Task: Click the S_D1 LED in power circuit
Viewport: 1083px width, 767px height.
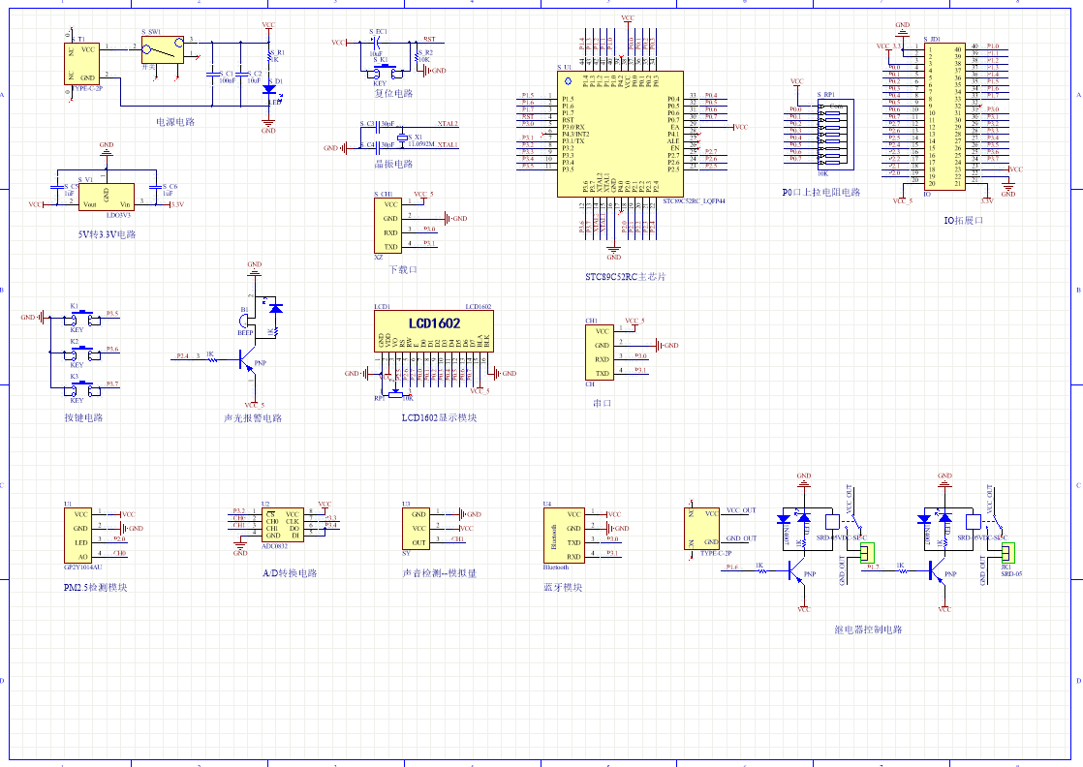Action: click(269, 89)
